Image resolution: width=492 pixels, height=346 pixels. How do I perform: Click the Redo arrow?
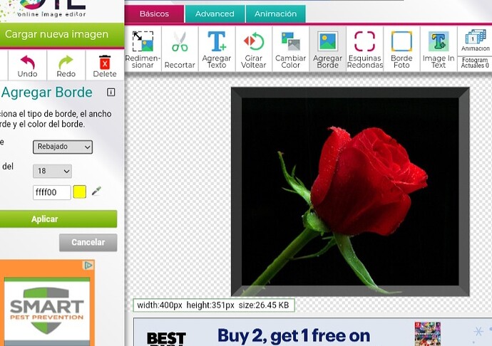point(66,65)
